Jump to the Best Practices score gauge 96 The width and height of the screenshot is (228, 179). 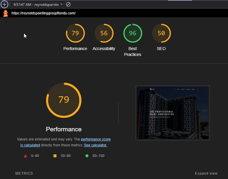[133, 33]
